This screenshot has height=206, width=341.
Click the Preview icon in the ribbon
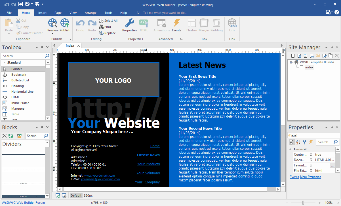[53, 23]
